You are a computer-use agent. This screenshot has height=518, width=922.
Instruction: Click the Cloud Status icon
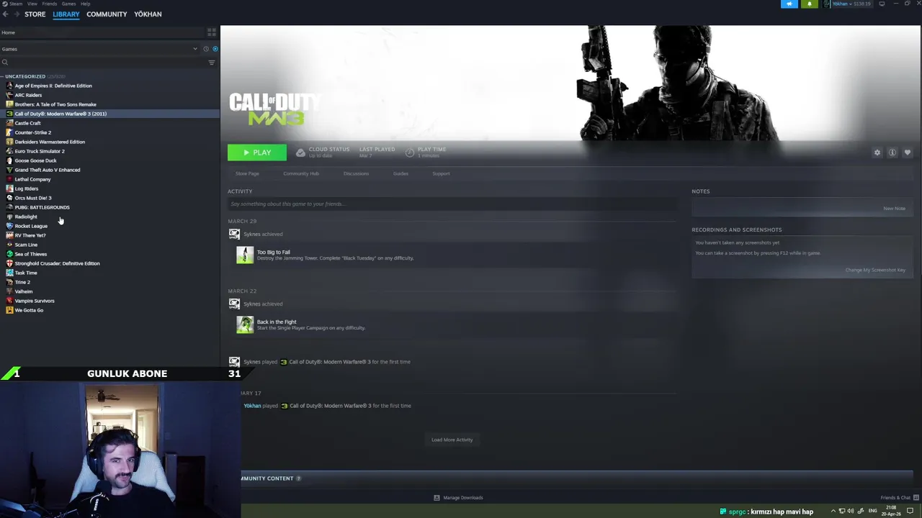[x=300, y=153]
